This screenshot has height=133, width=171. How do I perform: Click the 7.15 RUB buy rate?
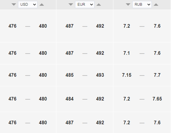coord(127,75)
